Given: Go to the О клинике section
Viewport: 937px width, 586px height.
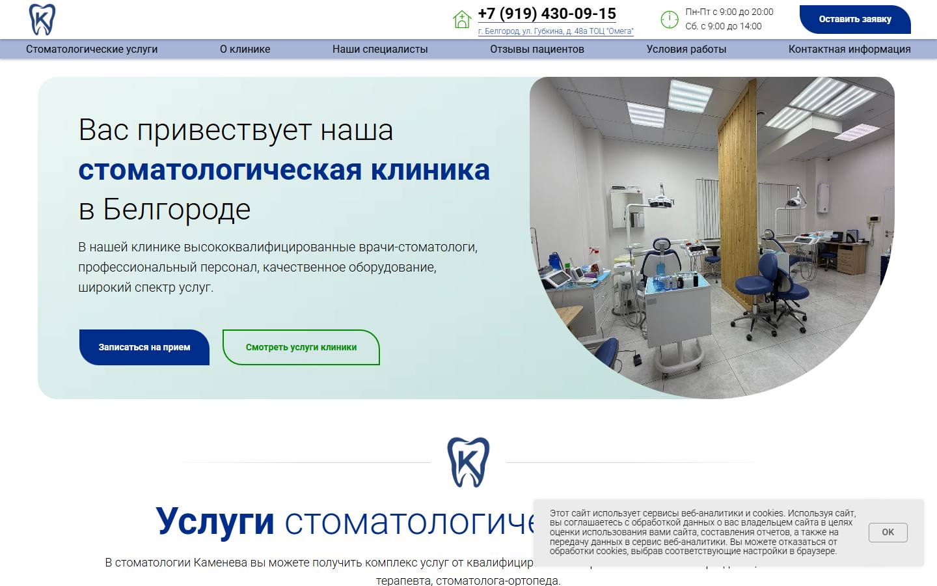Looking at the screenshot, I should [245, 49].
